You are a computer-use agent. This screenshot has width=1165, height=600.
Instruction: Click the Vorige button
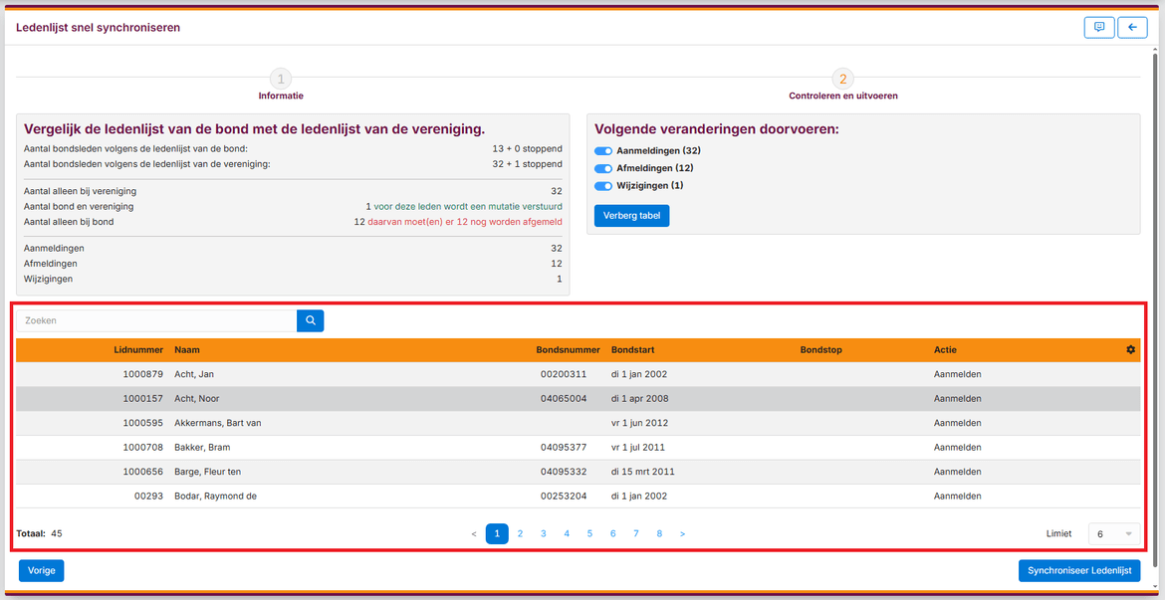coord(42,570)
